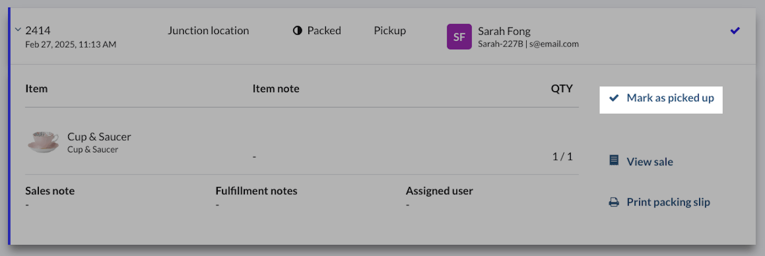Select the customer name Sarah Fong
Viewport: 765px width, 256px height.
click(x=504, y=31)
